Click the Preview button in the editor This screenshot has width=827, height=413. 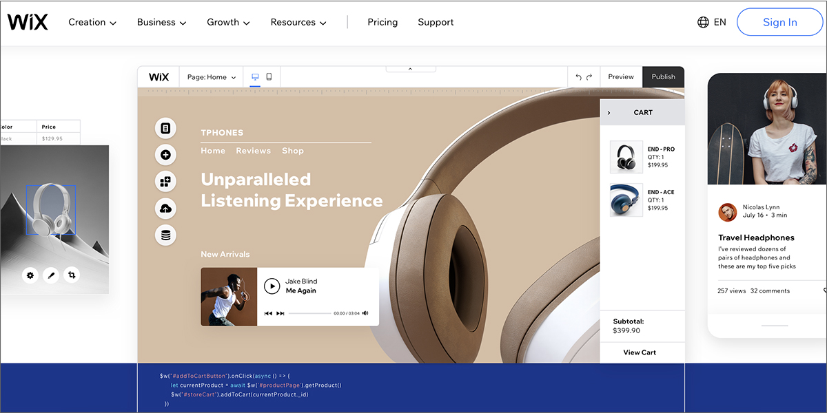[621, 77]
